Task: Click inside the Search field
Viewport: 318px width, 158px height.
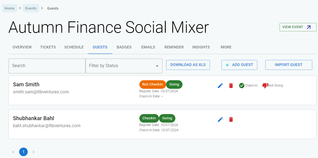Action: pyautogui.click(x=47, y=66)
